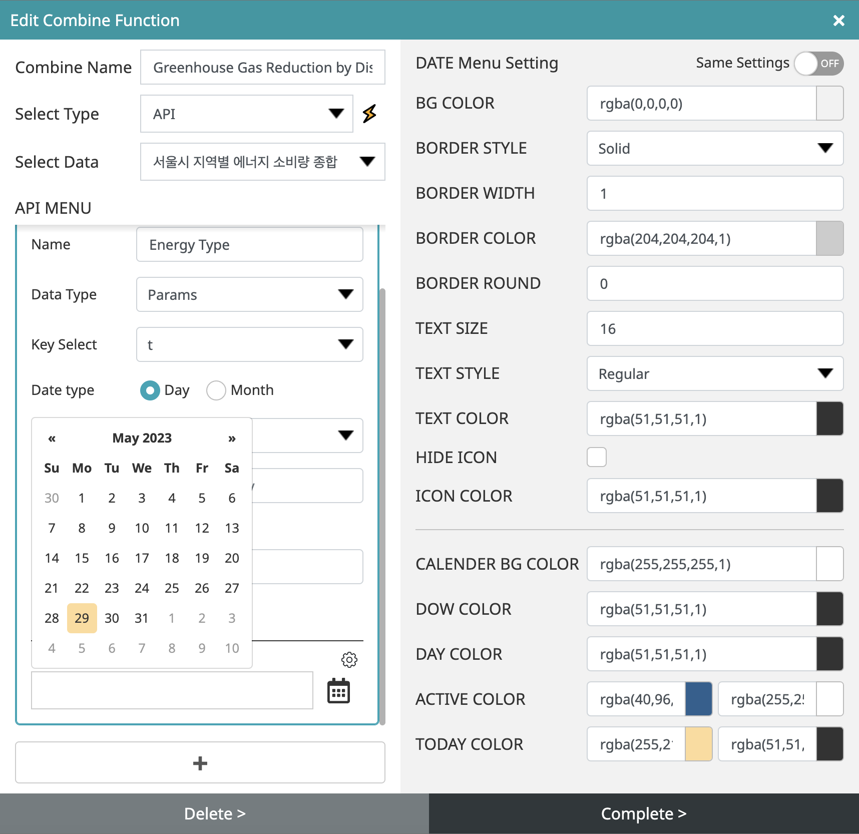Image resolution: width=859 pixels, height=834 pixels.
Task: Click the BORDER WIDTH input field
Action: pos(715,193)
